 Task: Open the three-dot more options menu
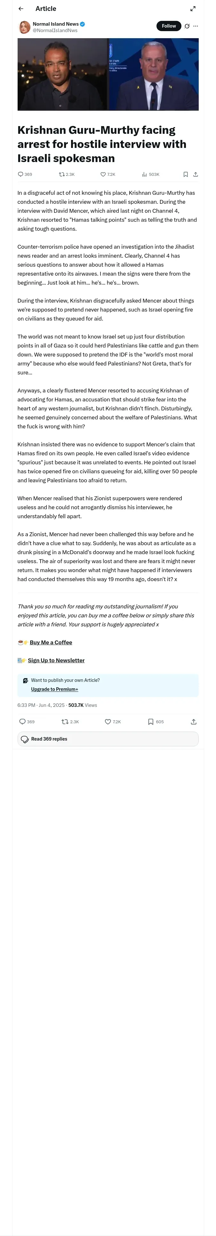tap(196, 26)
